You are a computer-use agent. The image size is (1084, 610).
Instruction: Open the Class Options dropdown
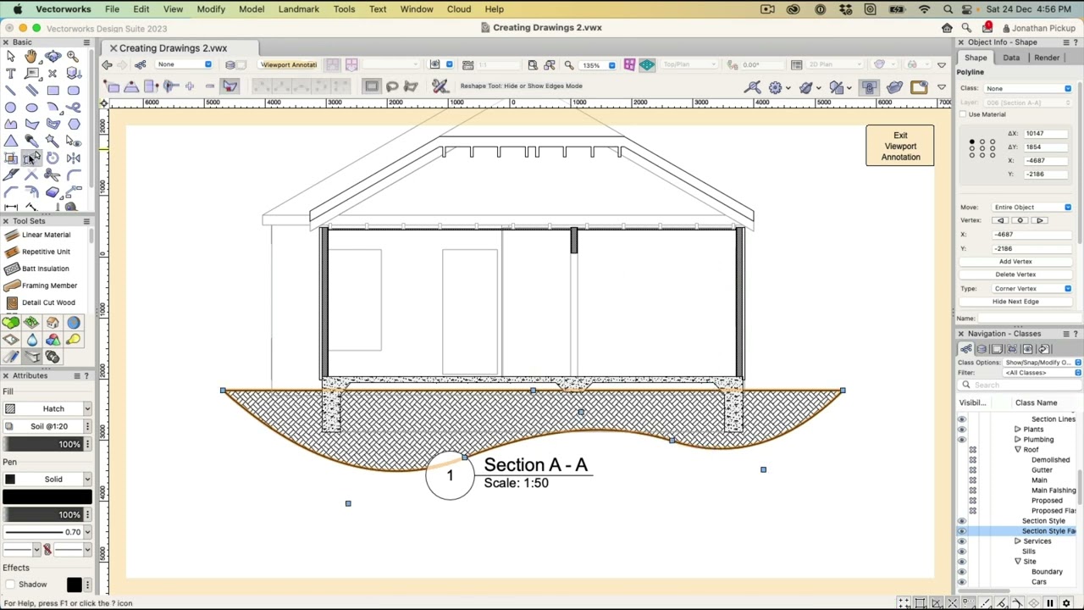tap(1043, 363)
